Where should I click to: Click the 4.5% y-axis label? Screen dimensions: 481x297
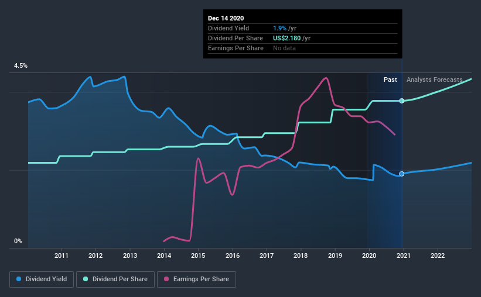[21, 66]
